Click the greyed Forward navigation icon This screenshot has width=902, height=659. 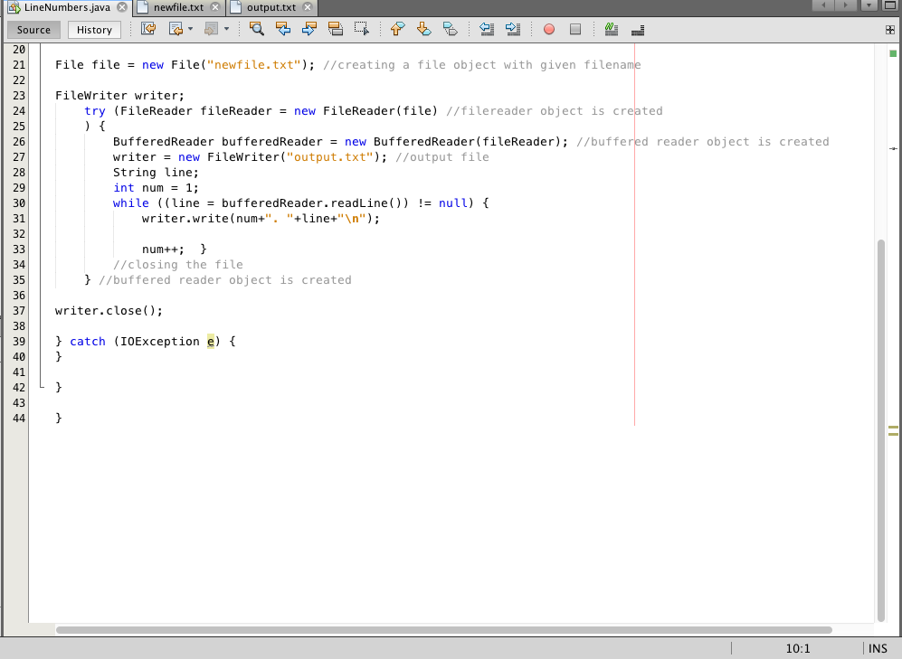(x=211, y=29)
